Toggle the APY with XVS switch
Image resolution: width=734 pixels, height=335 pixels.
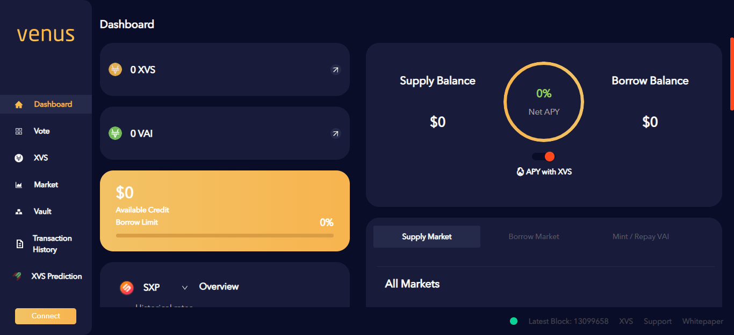coord(543,157)
